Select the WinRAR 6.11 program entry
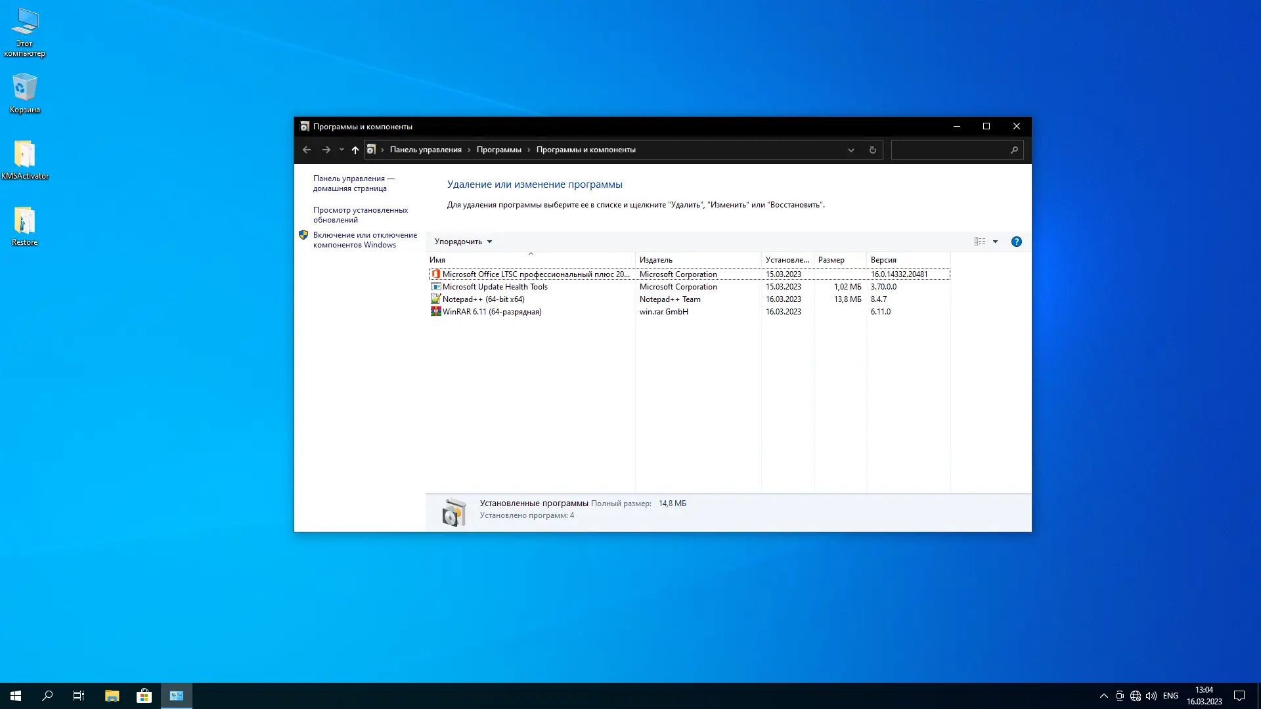Screen dimensions: 1261x709 (491, 312)
